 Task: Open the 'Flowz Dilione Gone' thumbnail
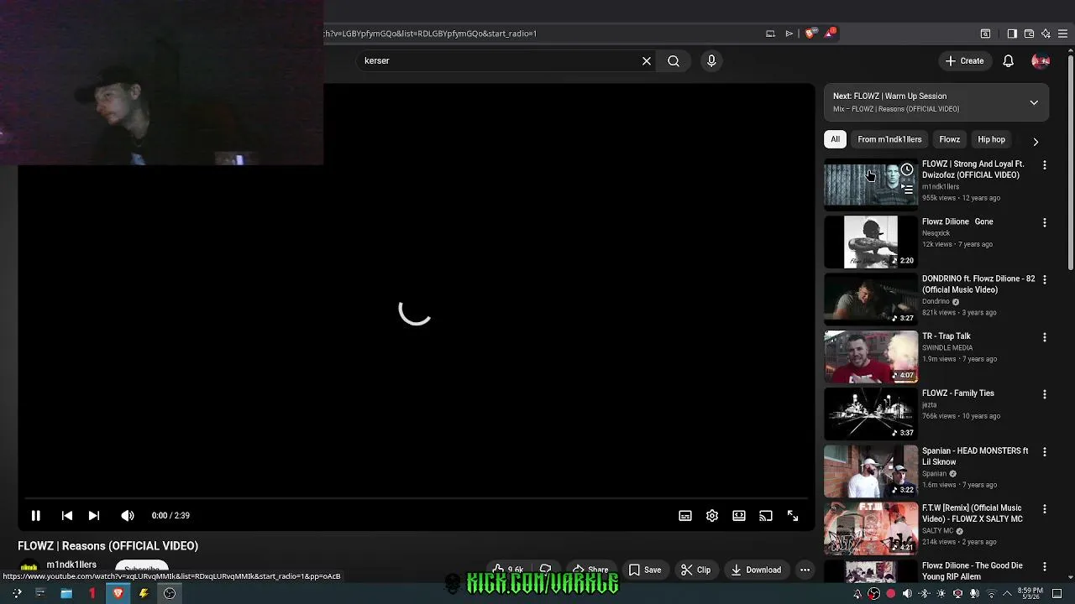(x=871, y=242)
